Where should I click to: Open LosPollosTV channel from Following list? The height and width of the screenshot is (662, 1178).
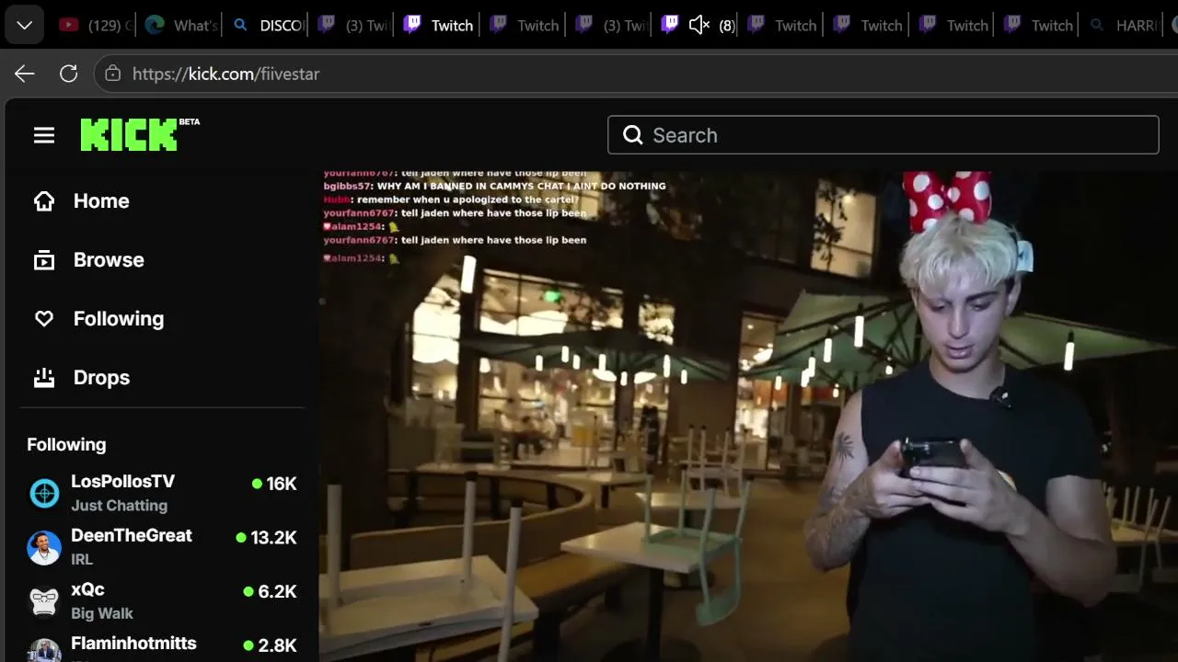click(162, 493)
